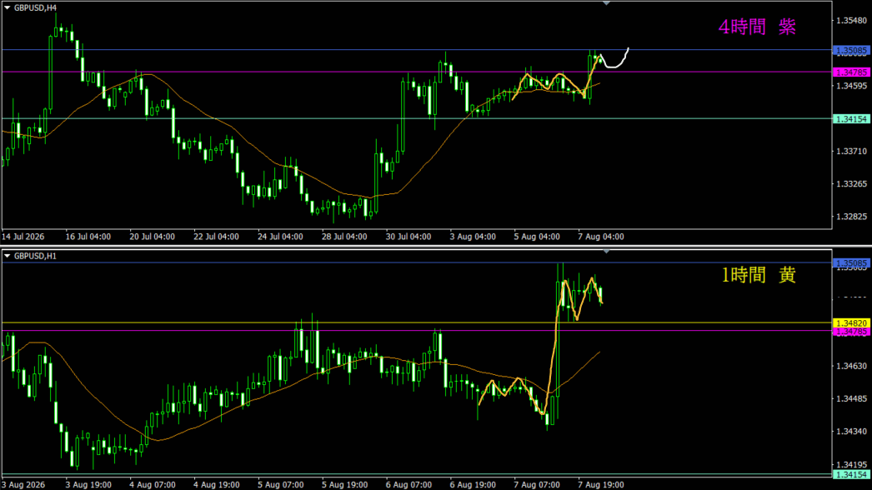Click the chart shift triangle on the H1 chart
The height and width of the screenshot is (490, 872).
[606, 252]
